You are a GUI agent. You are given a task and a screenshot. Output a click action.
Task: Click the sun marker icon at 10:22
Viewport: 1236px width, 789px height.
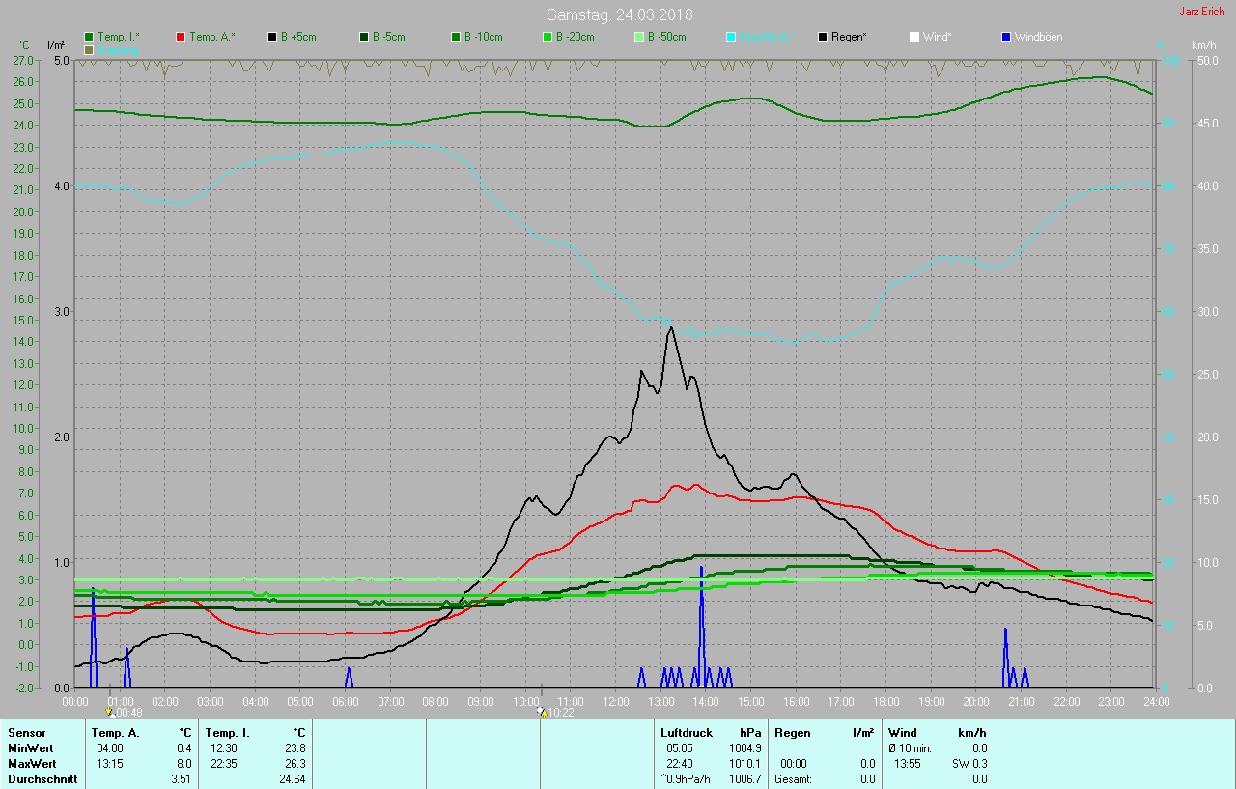click(542, 712)
